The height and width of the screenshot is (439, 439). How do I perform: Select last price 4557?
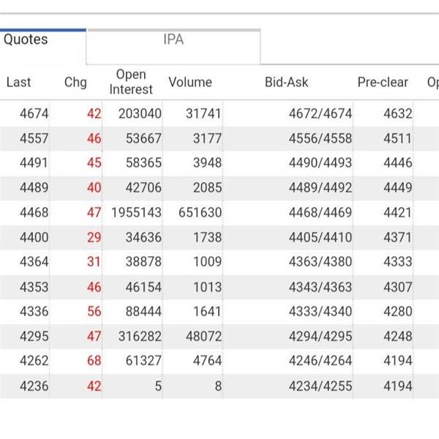point(34,138)
